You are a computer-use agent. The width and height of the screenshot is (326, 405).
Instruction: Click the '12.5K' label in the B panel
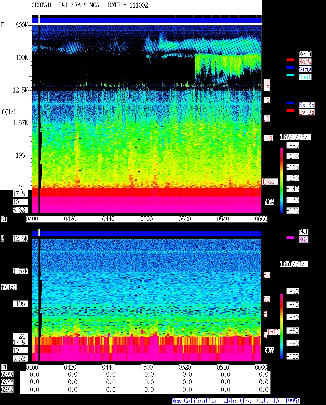(20, 239)
